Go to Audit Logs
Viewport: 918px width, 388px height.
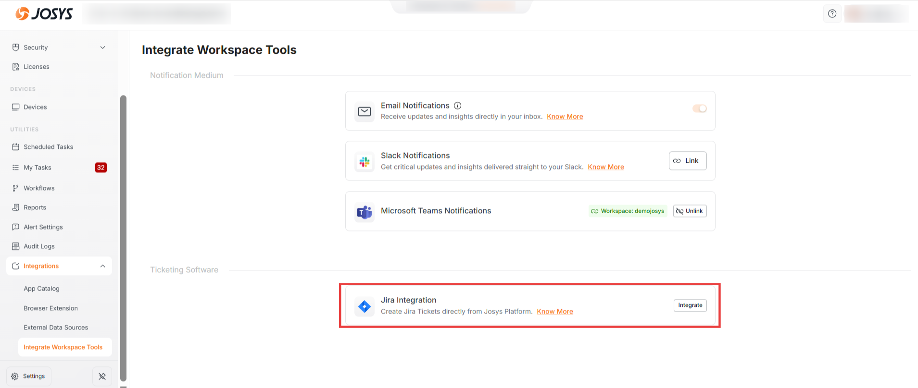[39, 246]
